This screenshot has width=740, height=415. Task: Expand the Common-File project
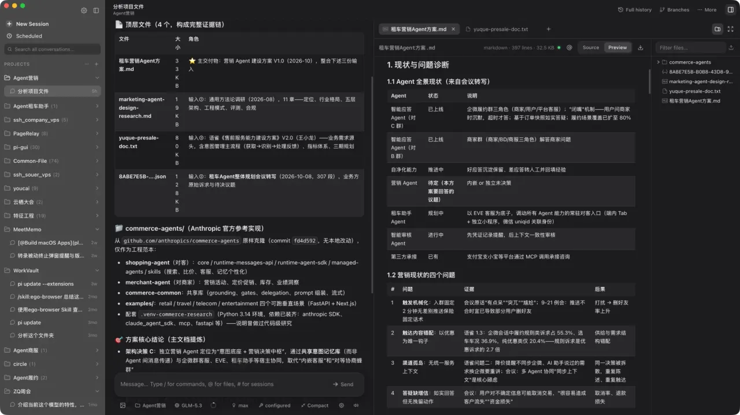[x=97, y=161]
